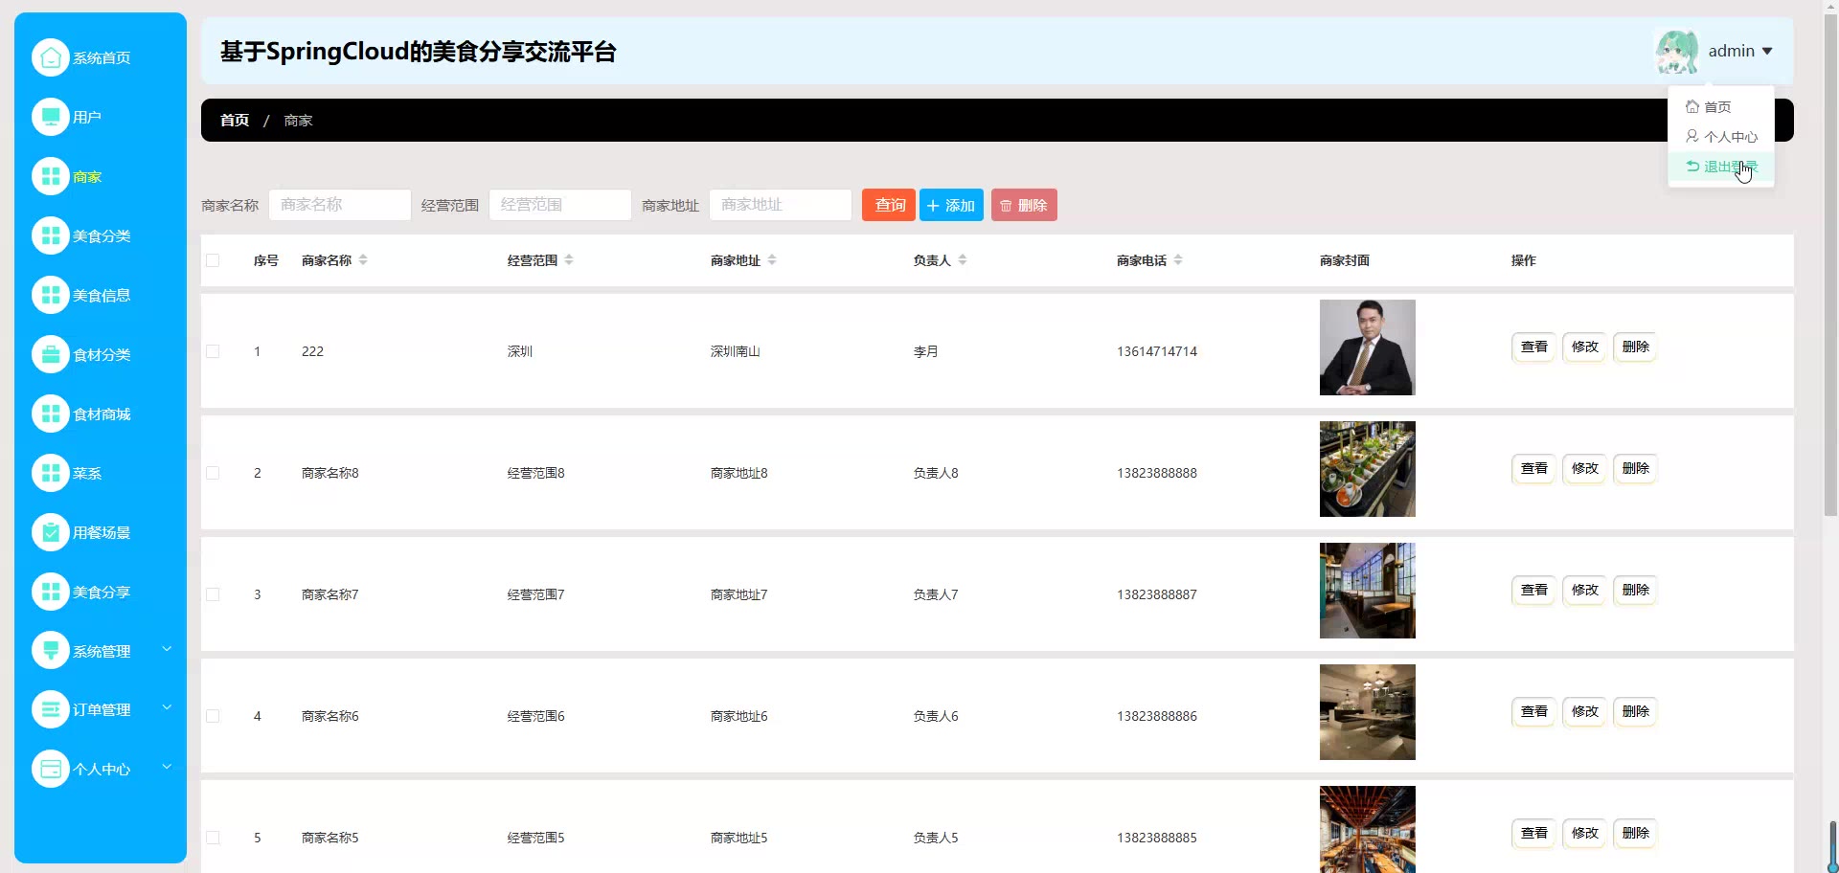Toggle the select-all checkbox in table header
The image size is (1839, 873).
213,260
